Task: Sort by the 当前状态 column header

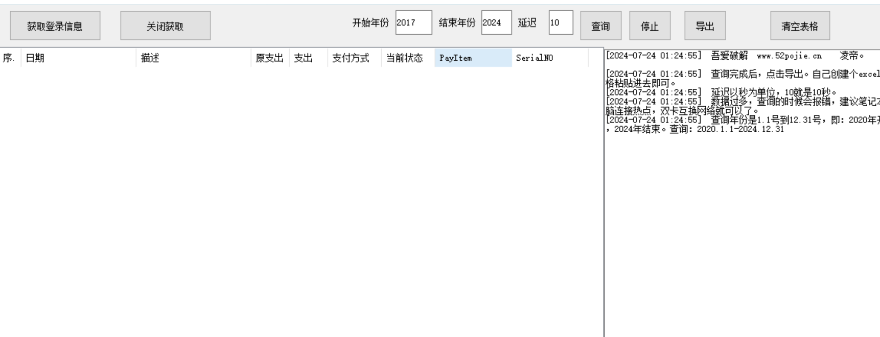Action: 407,58
